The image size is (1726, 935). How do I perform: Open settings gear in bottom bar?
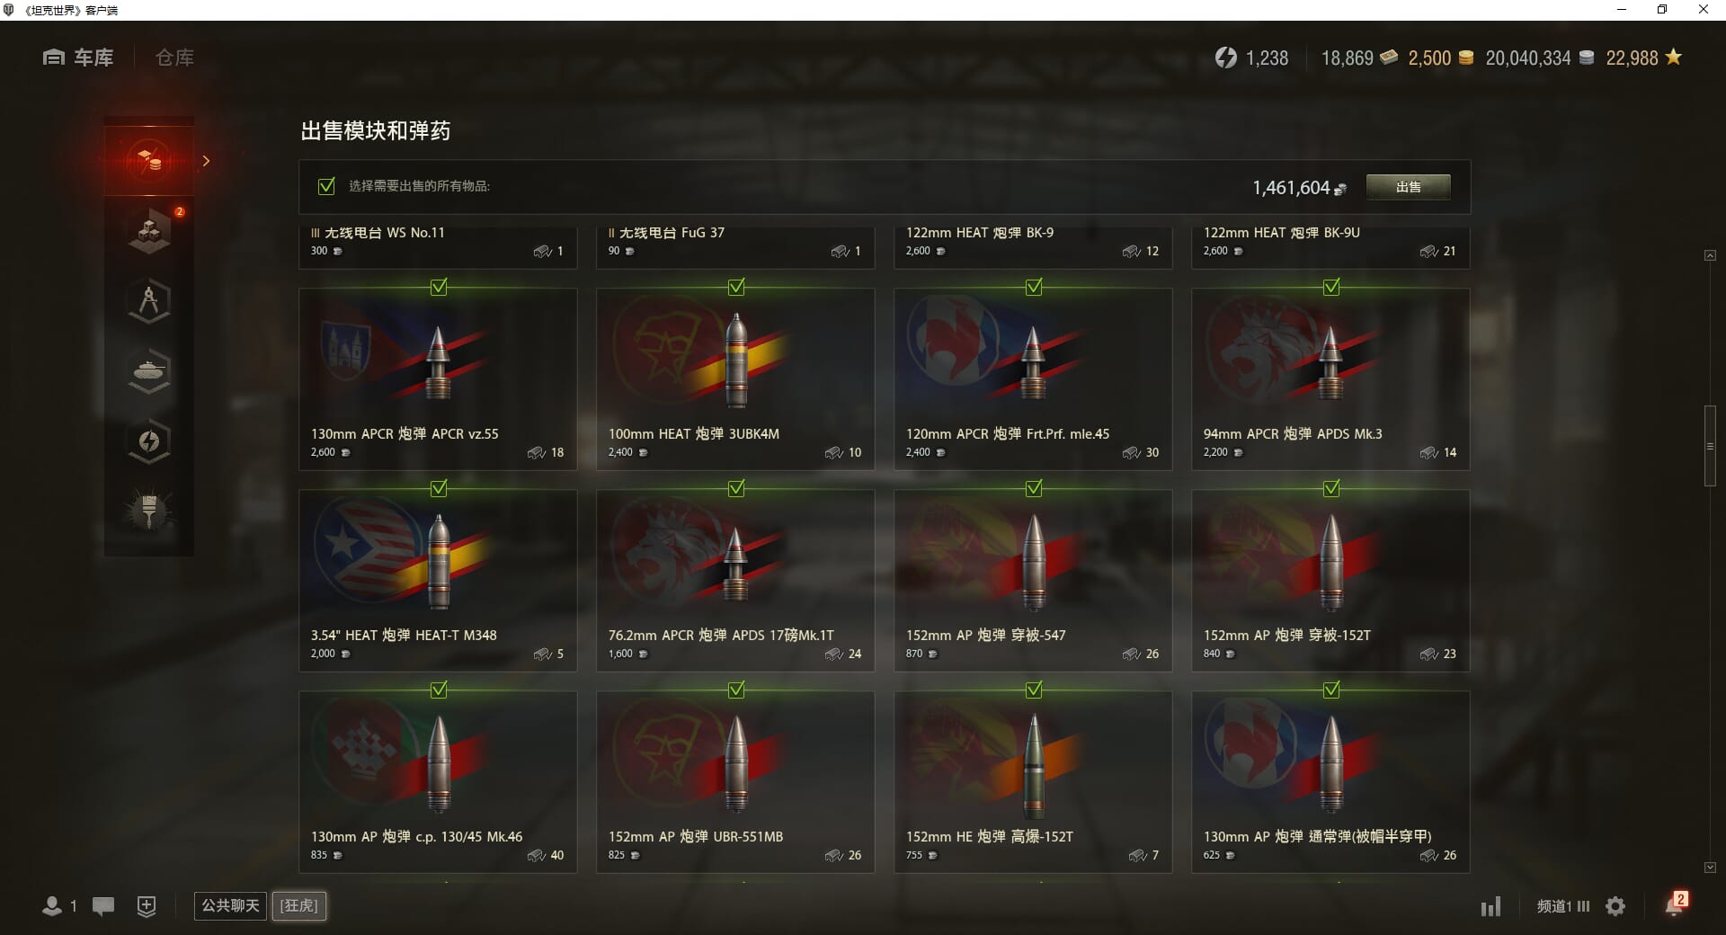[x=1615, y=906]
